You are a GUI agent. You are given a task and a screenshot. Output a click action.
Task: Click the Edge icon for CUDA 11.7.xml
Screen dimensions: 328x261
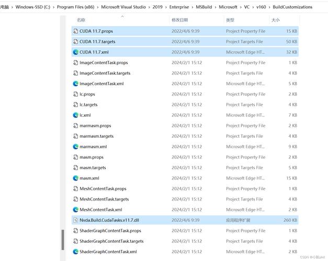(75, 52)
